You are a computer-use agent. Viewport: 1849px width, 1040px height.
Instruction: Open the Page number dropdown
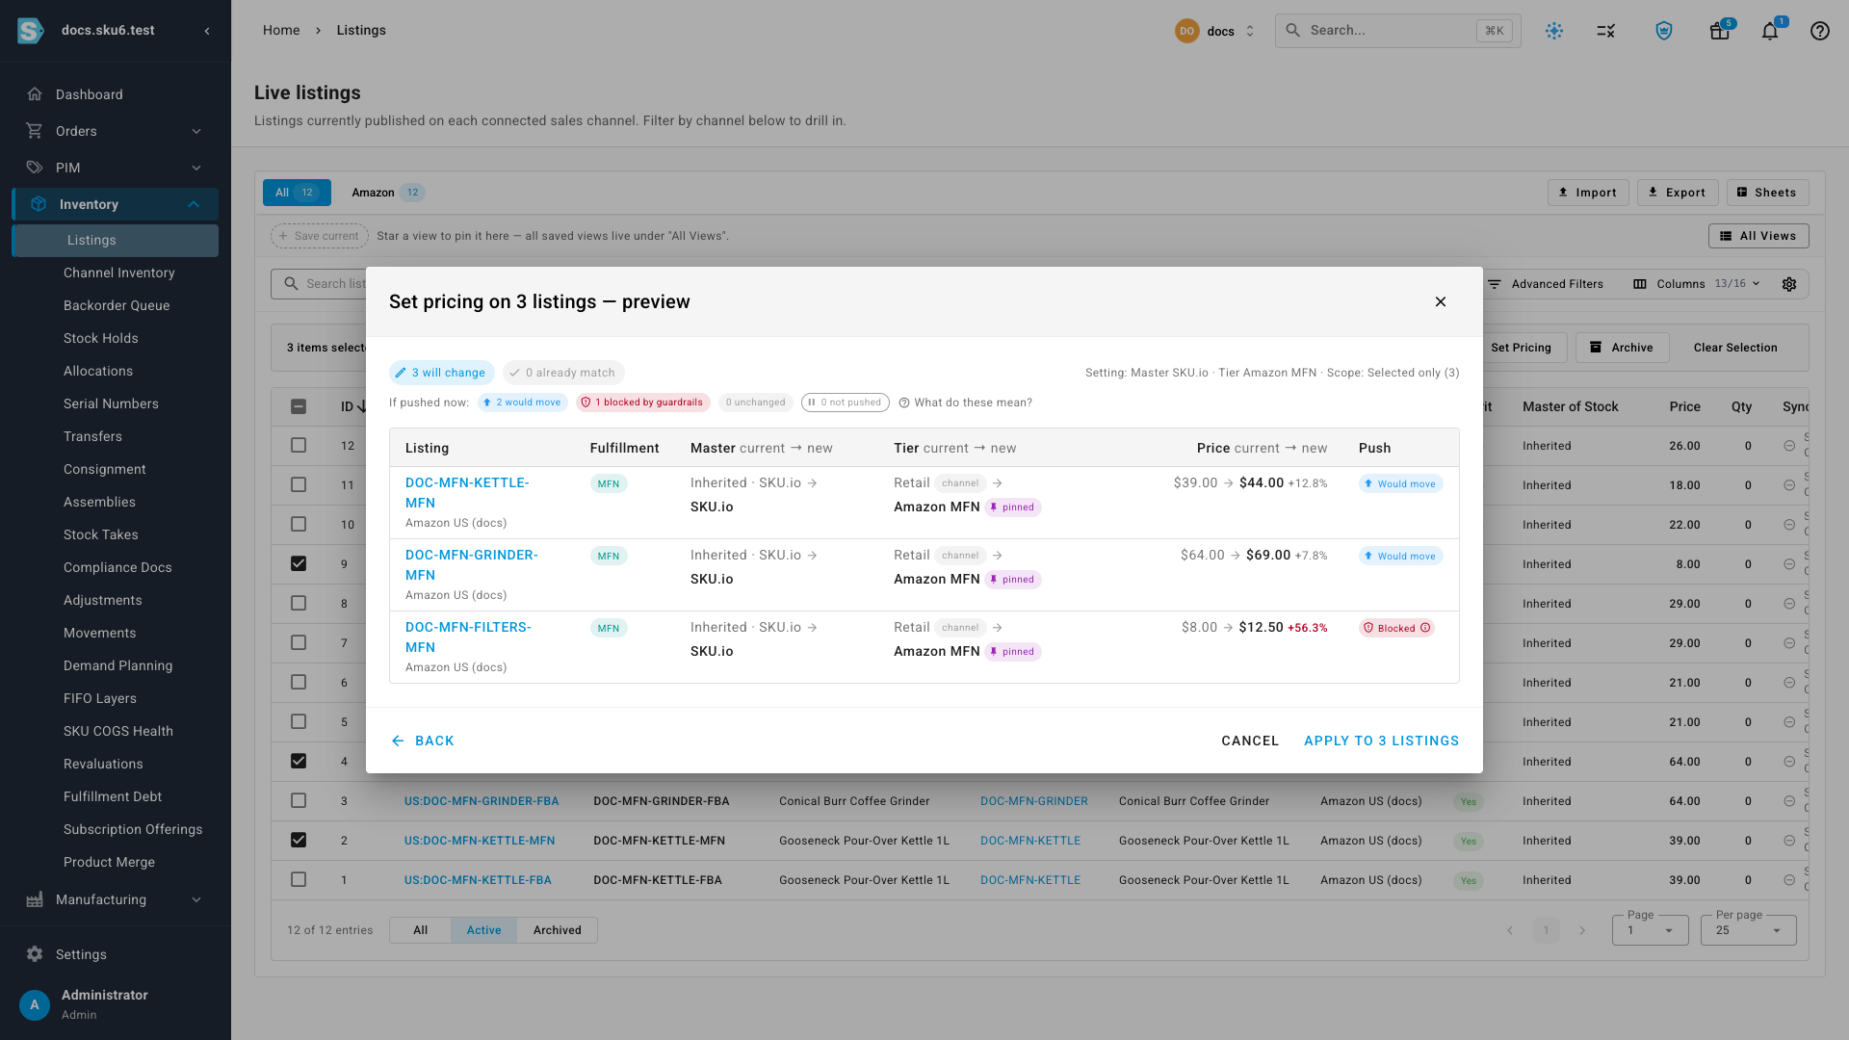coord(1651,930)
